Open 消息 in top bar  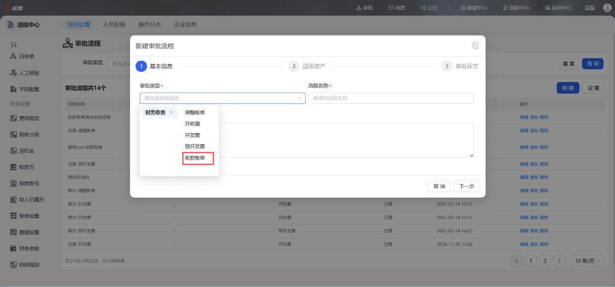click(x=396, y=8)
